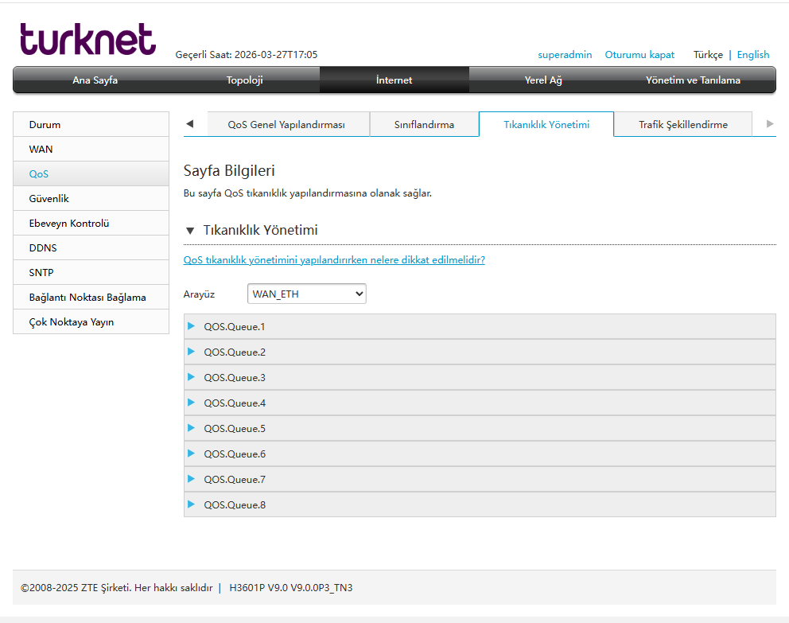789x623 pixels.
Task: Select the Tıkanıklık Yönetimi tab
Action: [x=546, y=124]
